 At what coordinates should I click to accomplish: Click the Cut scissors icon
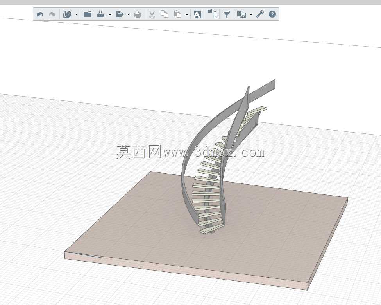pos(152,14)
